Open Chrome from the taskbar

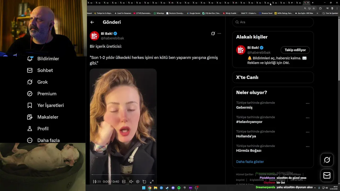[150, 188]
